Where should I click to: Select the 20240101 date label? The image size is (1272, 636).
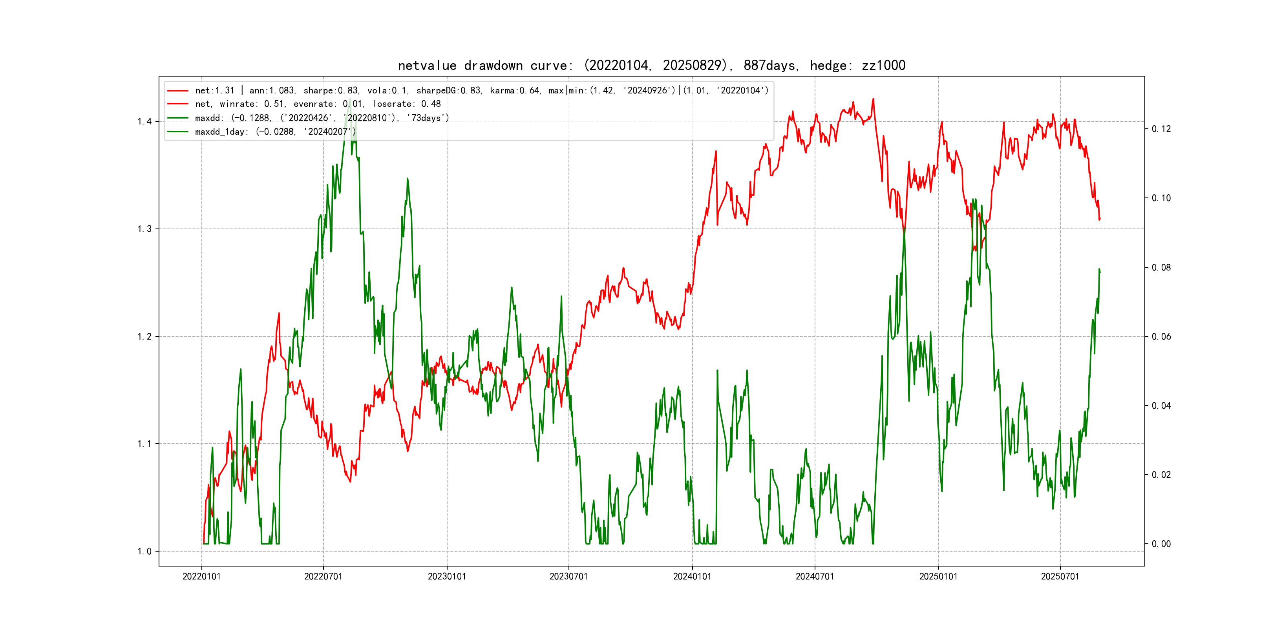(692, 577)
